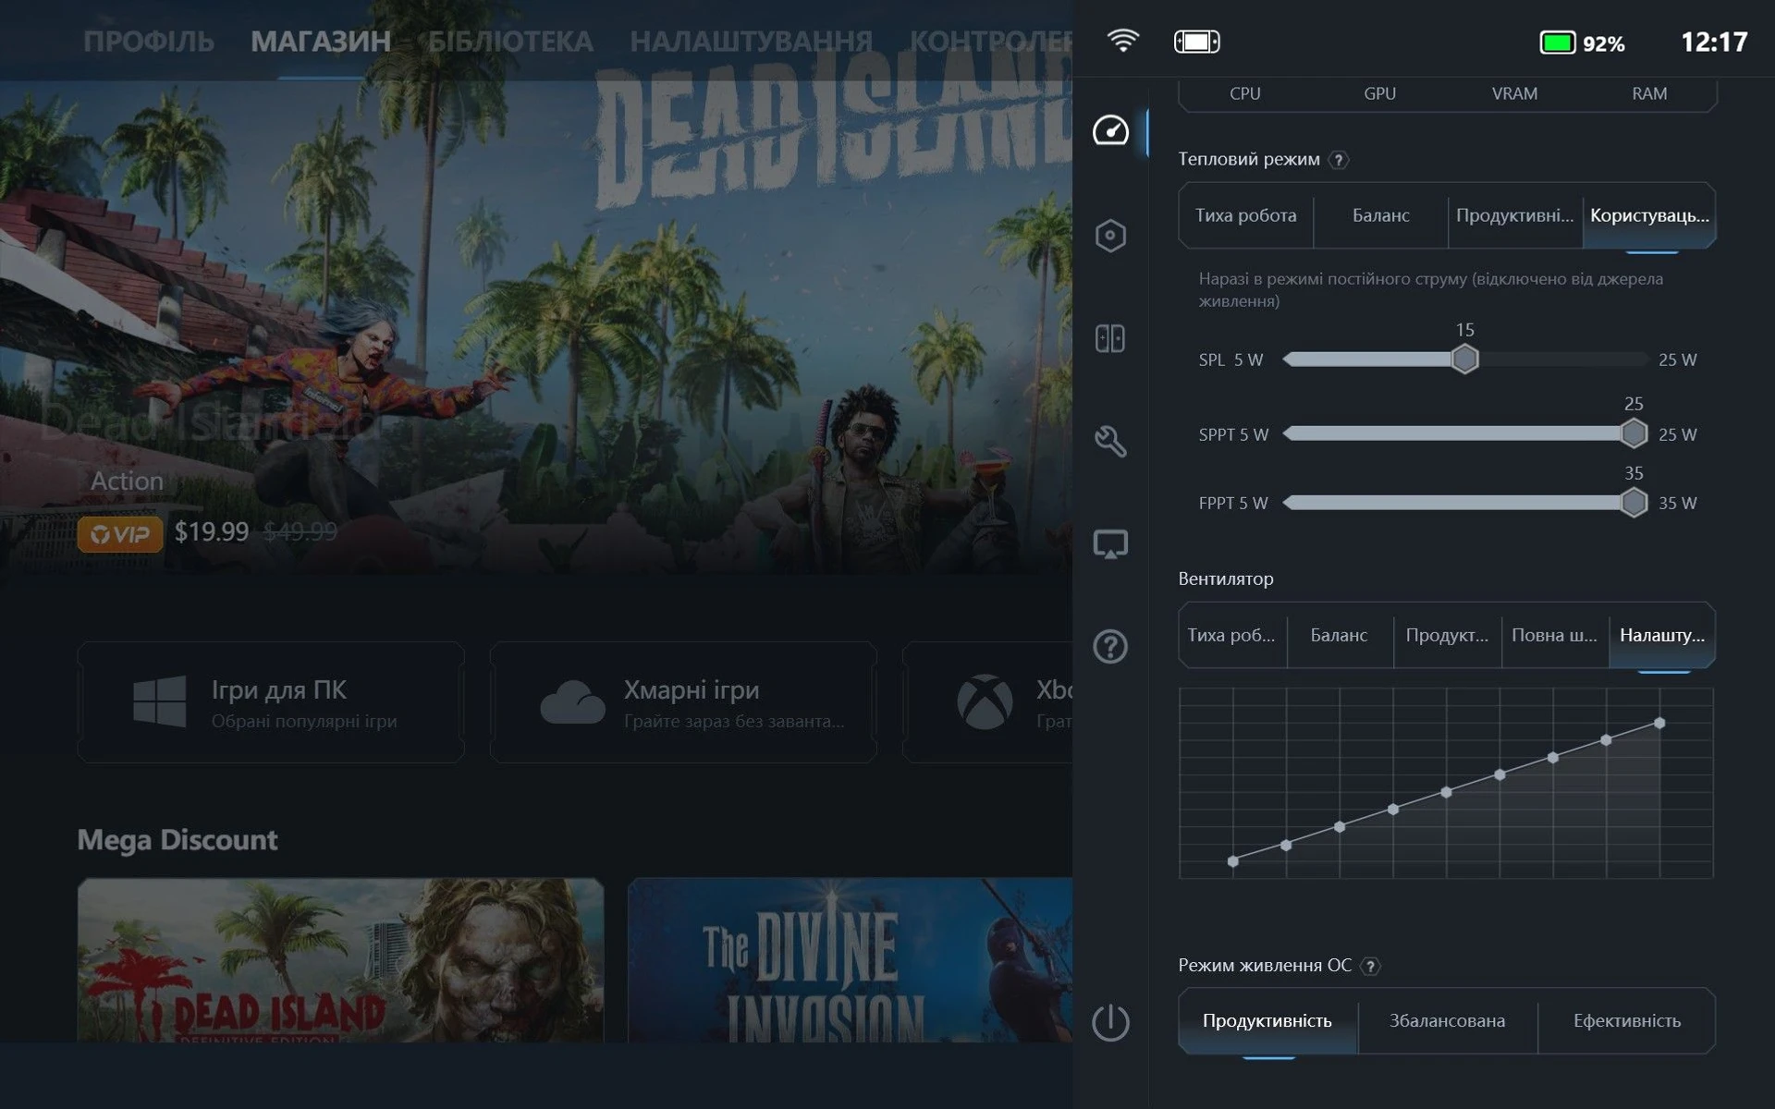
Task: Open the КОНТРОЛЕР tab
Action: (x=991, y=42)
